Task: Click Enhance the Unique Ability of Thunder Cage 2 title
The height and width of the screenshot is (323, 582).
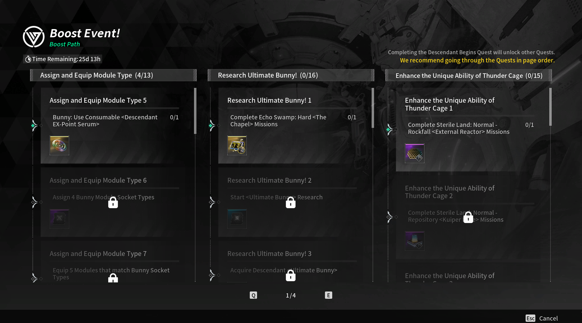Action: [x=450, y=192]
